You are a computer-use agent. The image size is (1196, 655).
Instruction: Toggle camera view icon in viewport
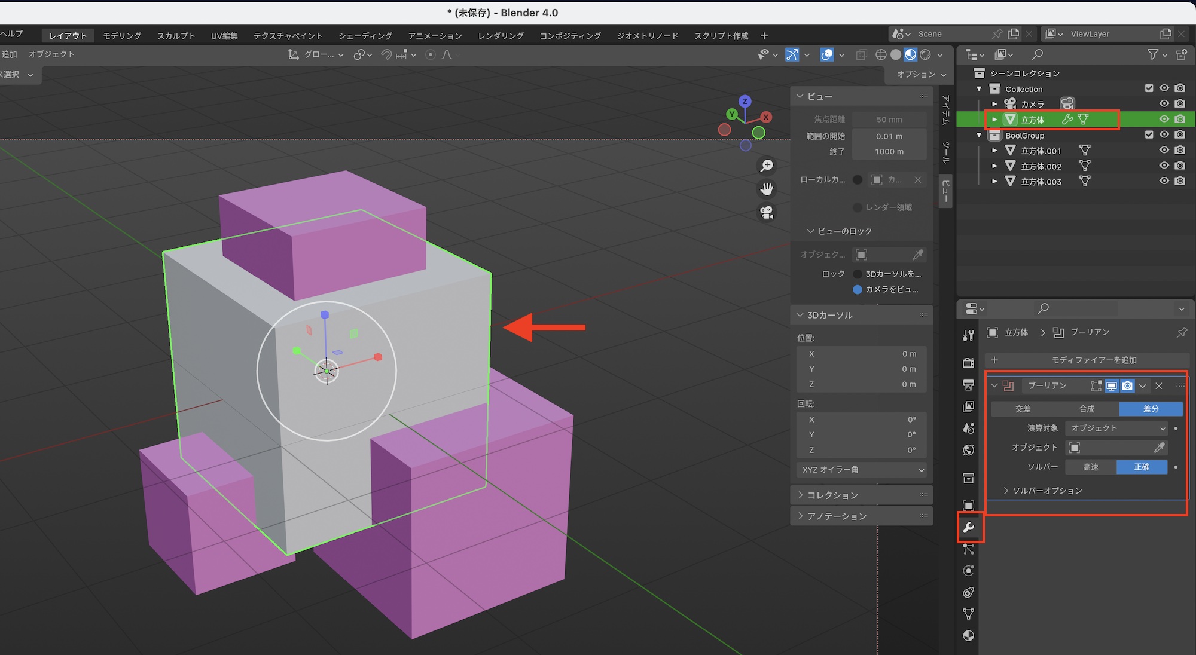pos(767,212)
